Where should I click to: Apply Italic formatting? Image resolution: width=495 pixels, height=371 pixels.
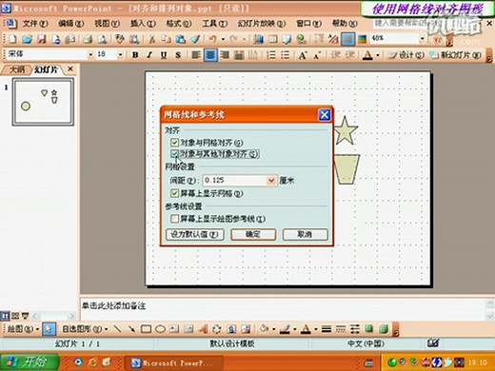point(149,55)
